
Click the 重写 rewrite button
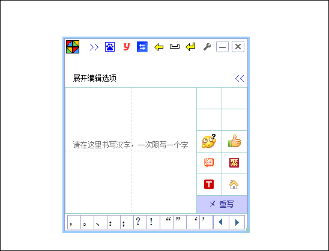tap(222, 204)
